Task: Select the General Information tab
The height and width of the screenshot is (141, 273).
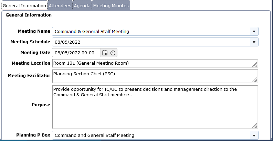Action: (24, 6)
